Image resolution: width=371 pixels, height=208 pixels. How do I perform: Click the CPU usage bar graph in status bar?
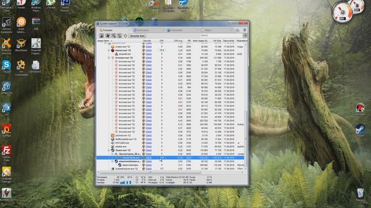(x=126, y=183)
